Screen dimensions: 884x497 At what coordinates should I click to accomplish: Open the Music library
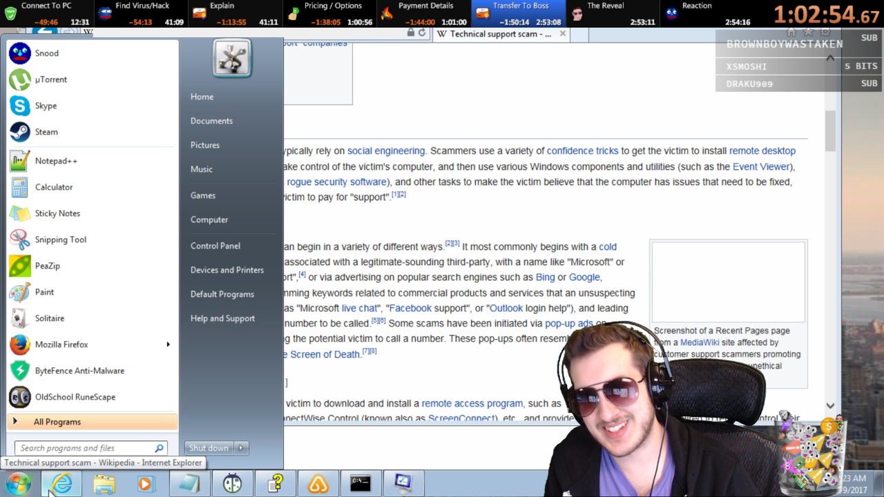pyautogui.click(x=202, y=169)
